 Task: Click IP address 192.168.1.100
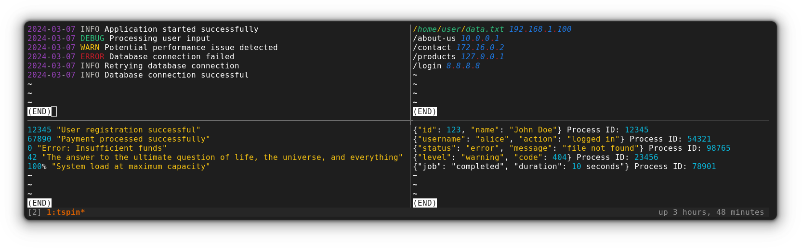coord(540,29)
